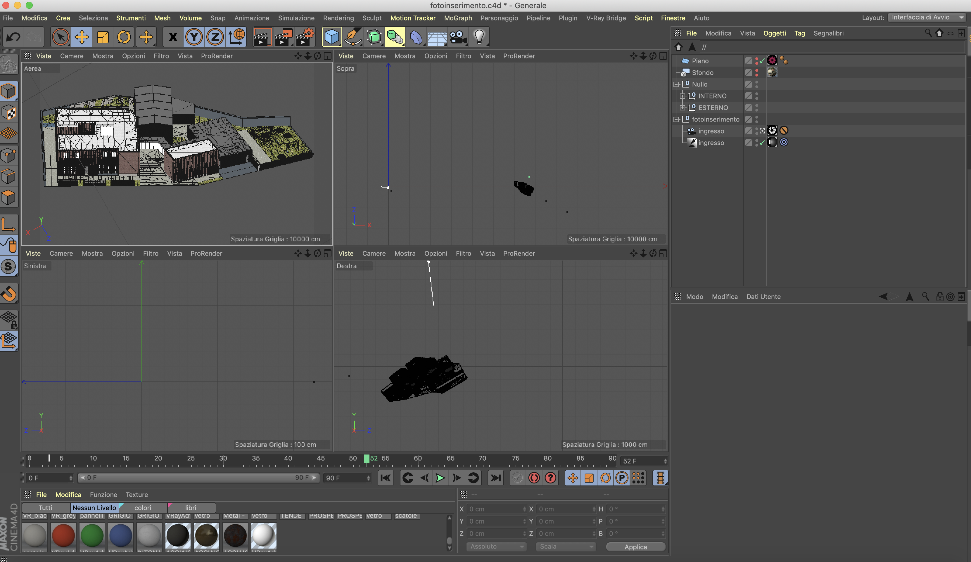Add a Camera object from toolbar
The height and width of the screenshot is (562, 971).
click(458, 37)
